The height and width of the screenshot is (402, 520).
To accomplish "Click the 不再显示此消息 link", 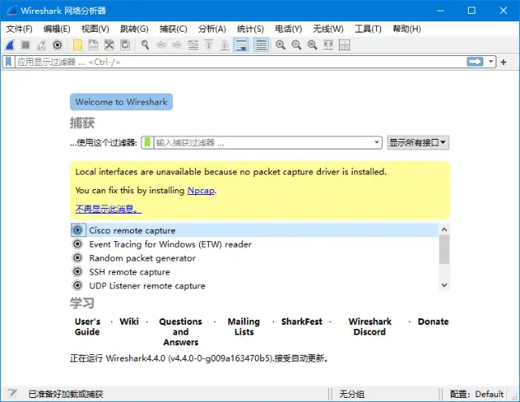I will (108, 209).
